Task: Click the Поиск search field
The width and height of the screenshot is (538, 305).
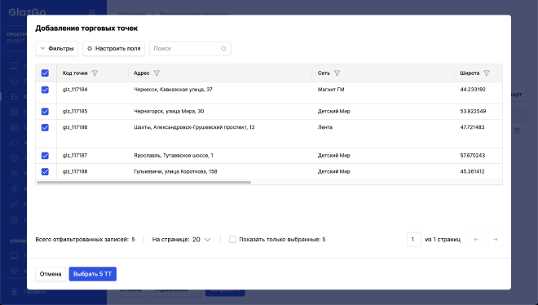Action: [x=190, y=48]
